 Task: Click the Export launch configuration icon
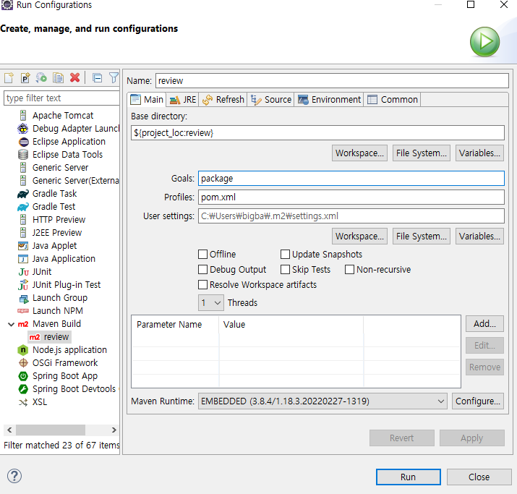click(x=41, y=78)
